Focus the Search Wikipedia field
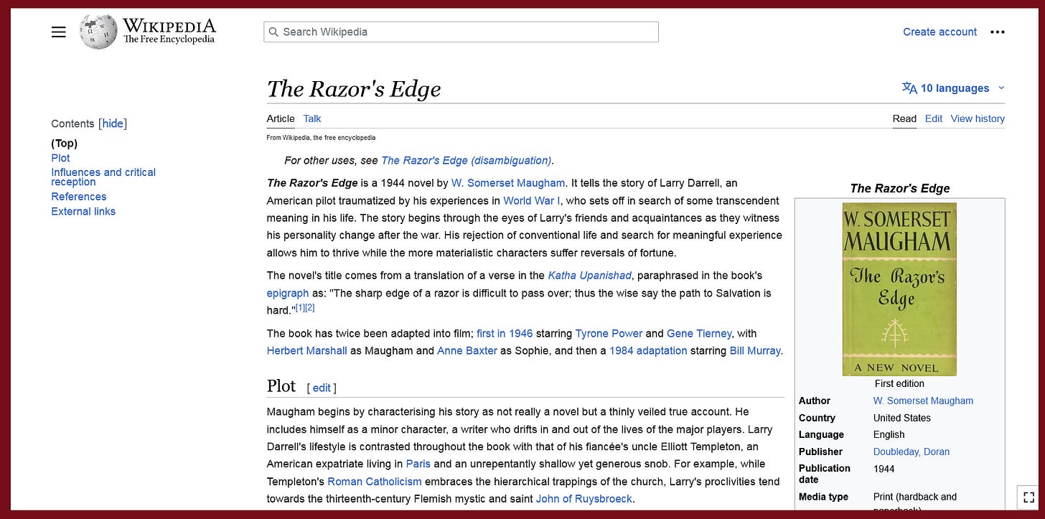This screenshot has width=1045, height=519. tap(461, 32)
